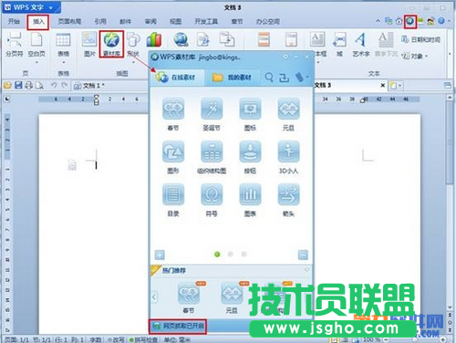Open the 插入 ribbon tab
The image size is (456, 343).
(38, 22)
